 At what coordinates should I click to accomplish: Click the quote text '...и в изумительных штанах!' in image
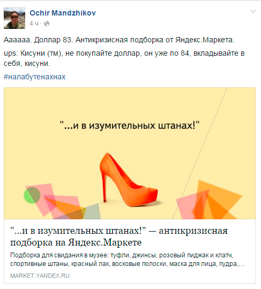[130, 125]
